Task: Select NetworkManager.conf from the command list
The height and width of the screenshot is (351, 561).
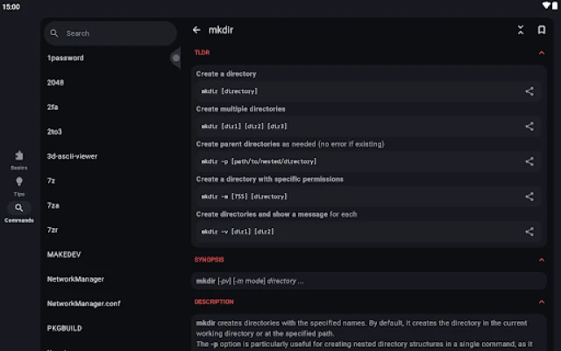Action: (82, 304)
